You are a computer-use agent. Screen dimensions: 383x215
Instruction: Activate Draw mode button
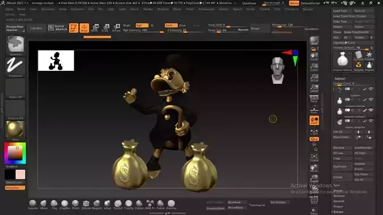click(x=84, y=28)
